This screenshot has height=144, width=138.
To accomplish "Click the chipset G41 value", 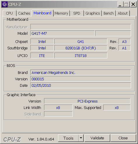I will [81, 42].
